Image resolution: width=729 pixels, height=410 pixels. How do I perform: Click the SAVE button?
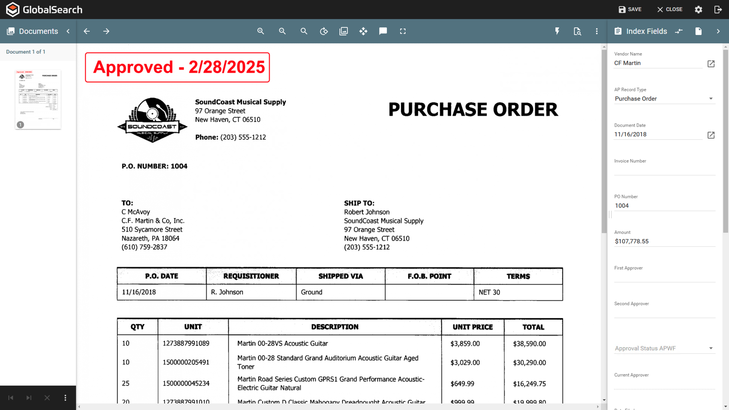[x=630, y=9]
